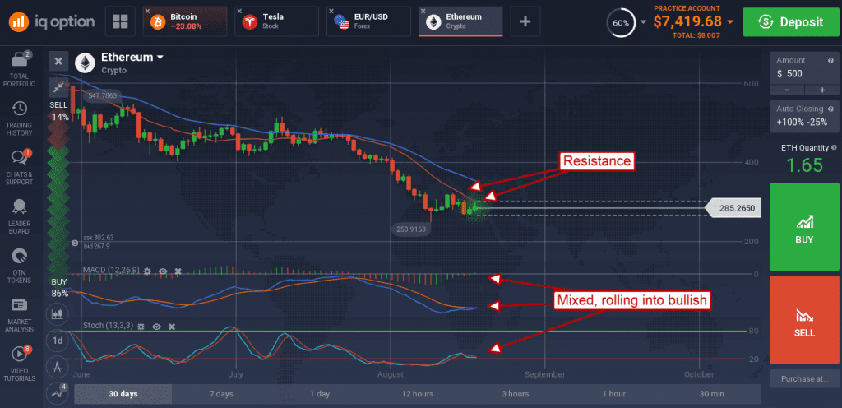Open the drawing tools compass icon
This screenshot has width=842, height=408.
point(57,367)
